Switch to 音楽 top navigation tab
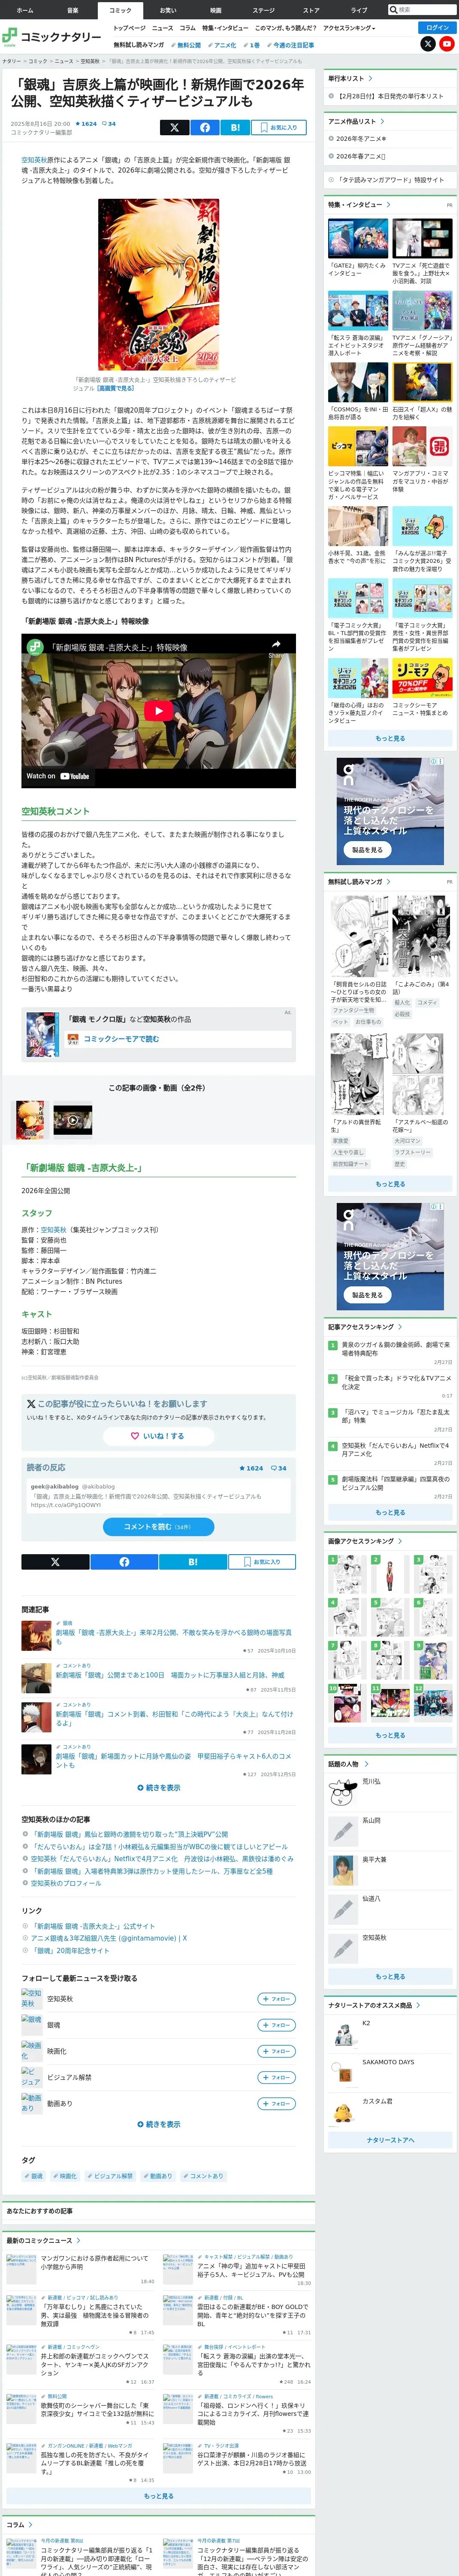 [x=72, y=10]
